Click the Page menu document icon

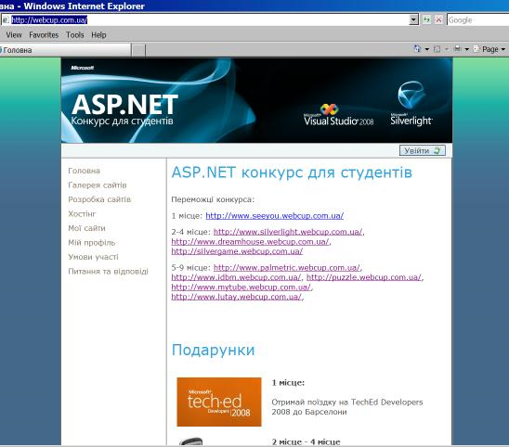[476, 49]
